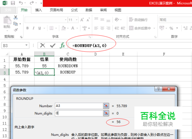Toggle bold formatting
Screen dimensions: 192x139
pos(27,28)
